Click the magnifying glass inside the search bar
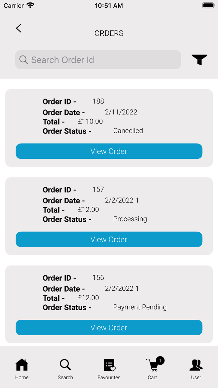218x388 pixels. click(x=23, y=60)
